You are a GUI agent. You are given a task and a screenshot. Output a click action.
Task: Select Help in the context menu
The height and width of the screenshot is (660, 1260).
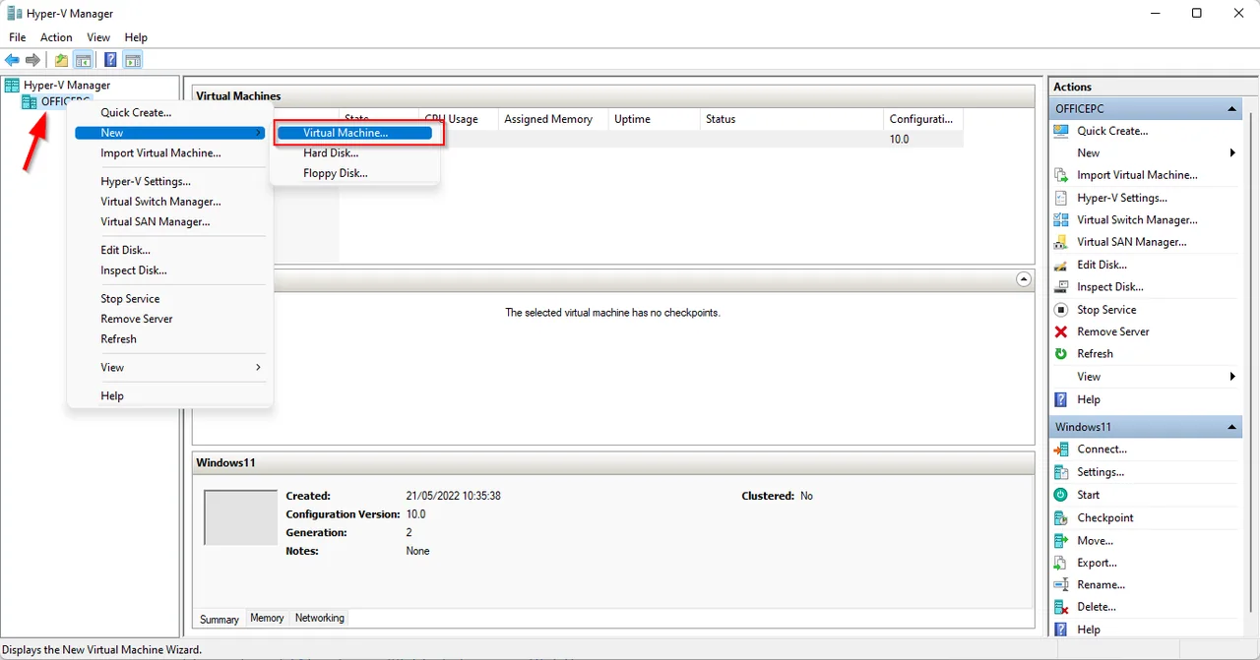(x=169, y=396)
